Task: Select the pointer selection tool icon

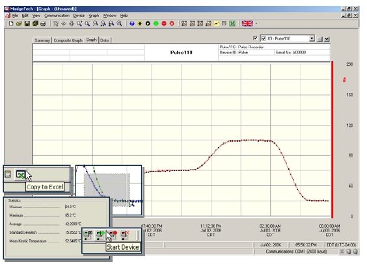Action: (x=55, y=23)
